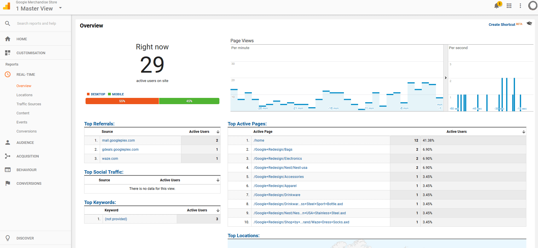This screenshot has height=248, width=538.
Task: Open the /Google+Redesign/Drinkware page link
Action: [277, 195]
